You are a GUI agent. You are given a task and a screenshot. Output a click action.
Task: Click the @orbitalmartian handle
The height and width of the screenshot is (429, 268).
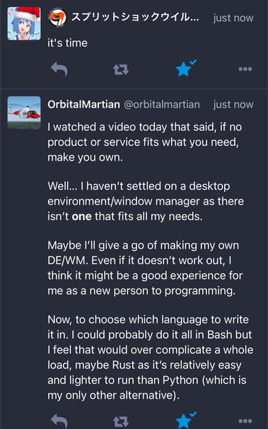(162, 105)
